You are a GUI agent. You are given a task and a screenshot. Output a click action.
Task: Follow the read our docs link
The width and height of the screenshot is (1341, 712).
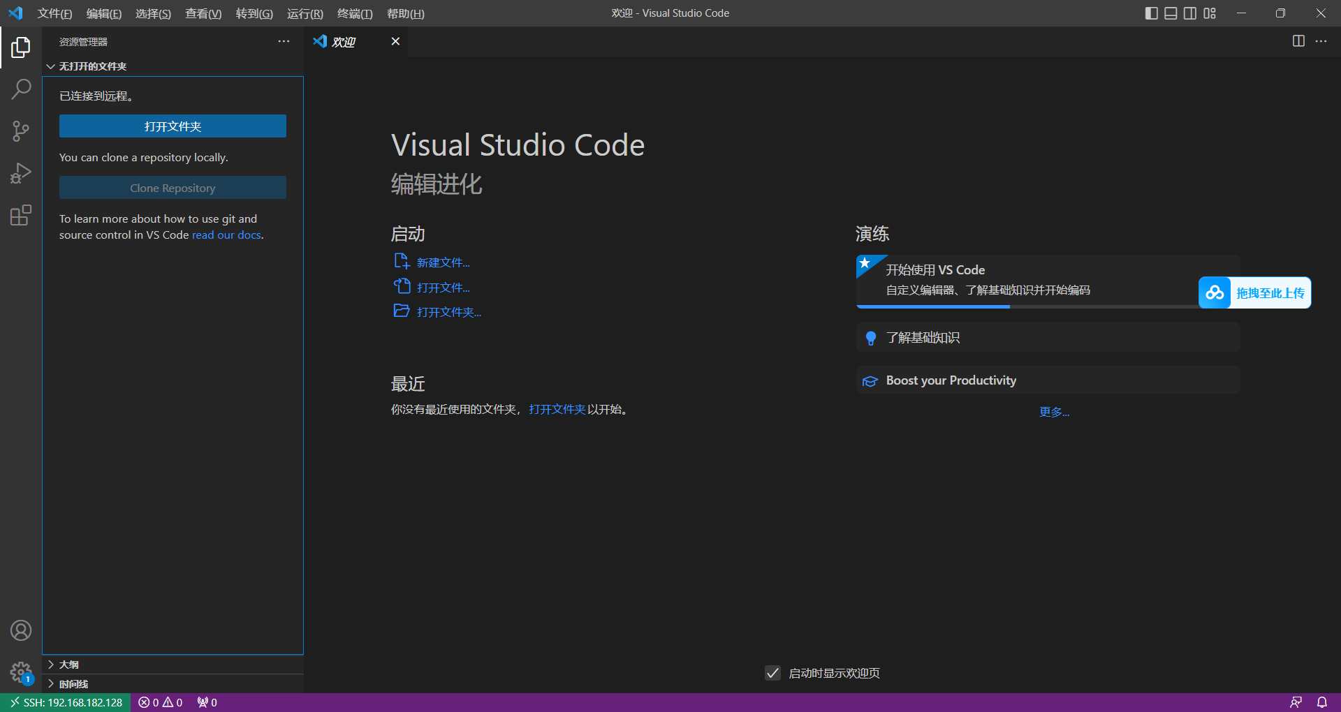tap(226, 235)
